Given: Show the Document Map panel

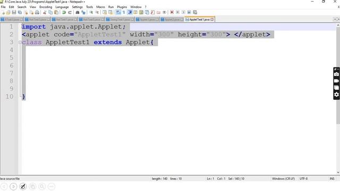Looking at the screenshot, I should [141, 12].
